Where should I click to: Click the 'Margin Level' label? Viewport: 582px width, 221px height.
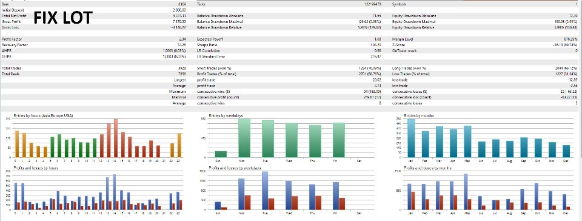pos(403,39)
